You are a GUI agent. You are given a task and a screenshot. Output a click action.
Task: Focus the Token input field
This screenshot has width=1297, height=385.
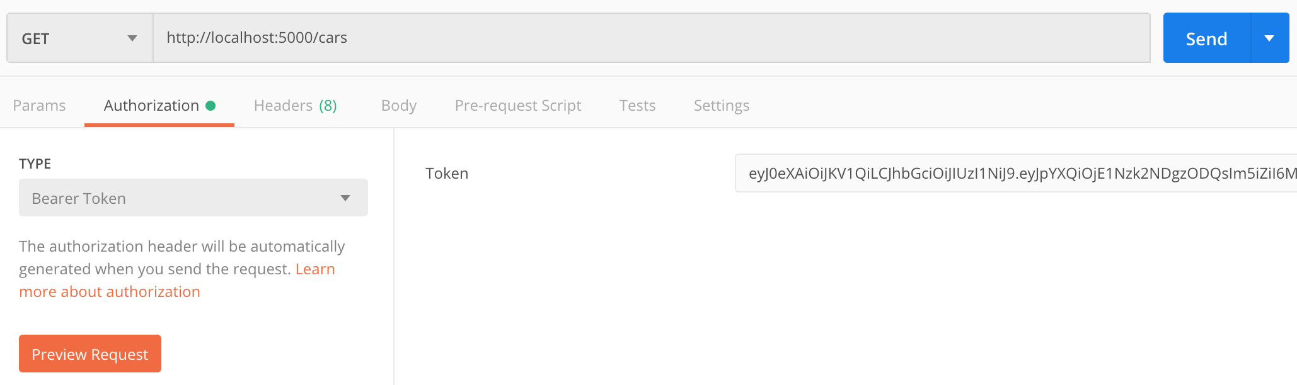[1016, 173]
